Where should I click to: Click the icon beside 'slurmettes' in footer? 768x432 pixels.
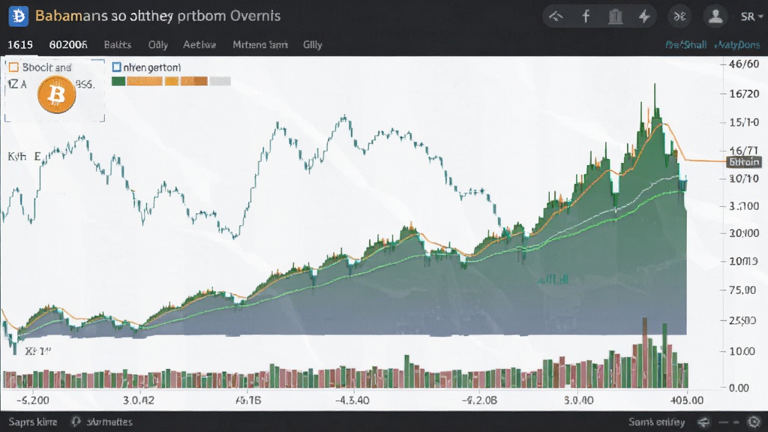tap(76, 421)
